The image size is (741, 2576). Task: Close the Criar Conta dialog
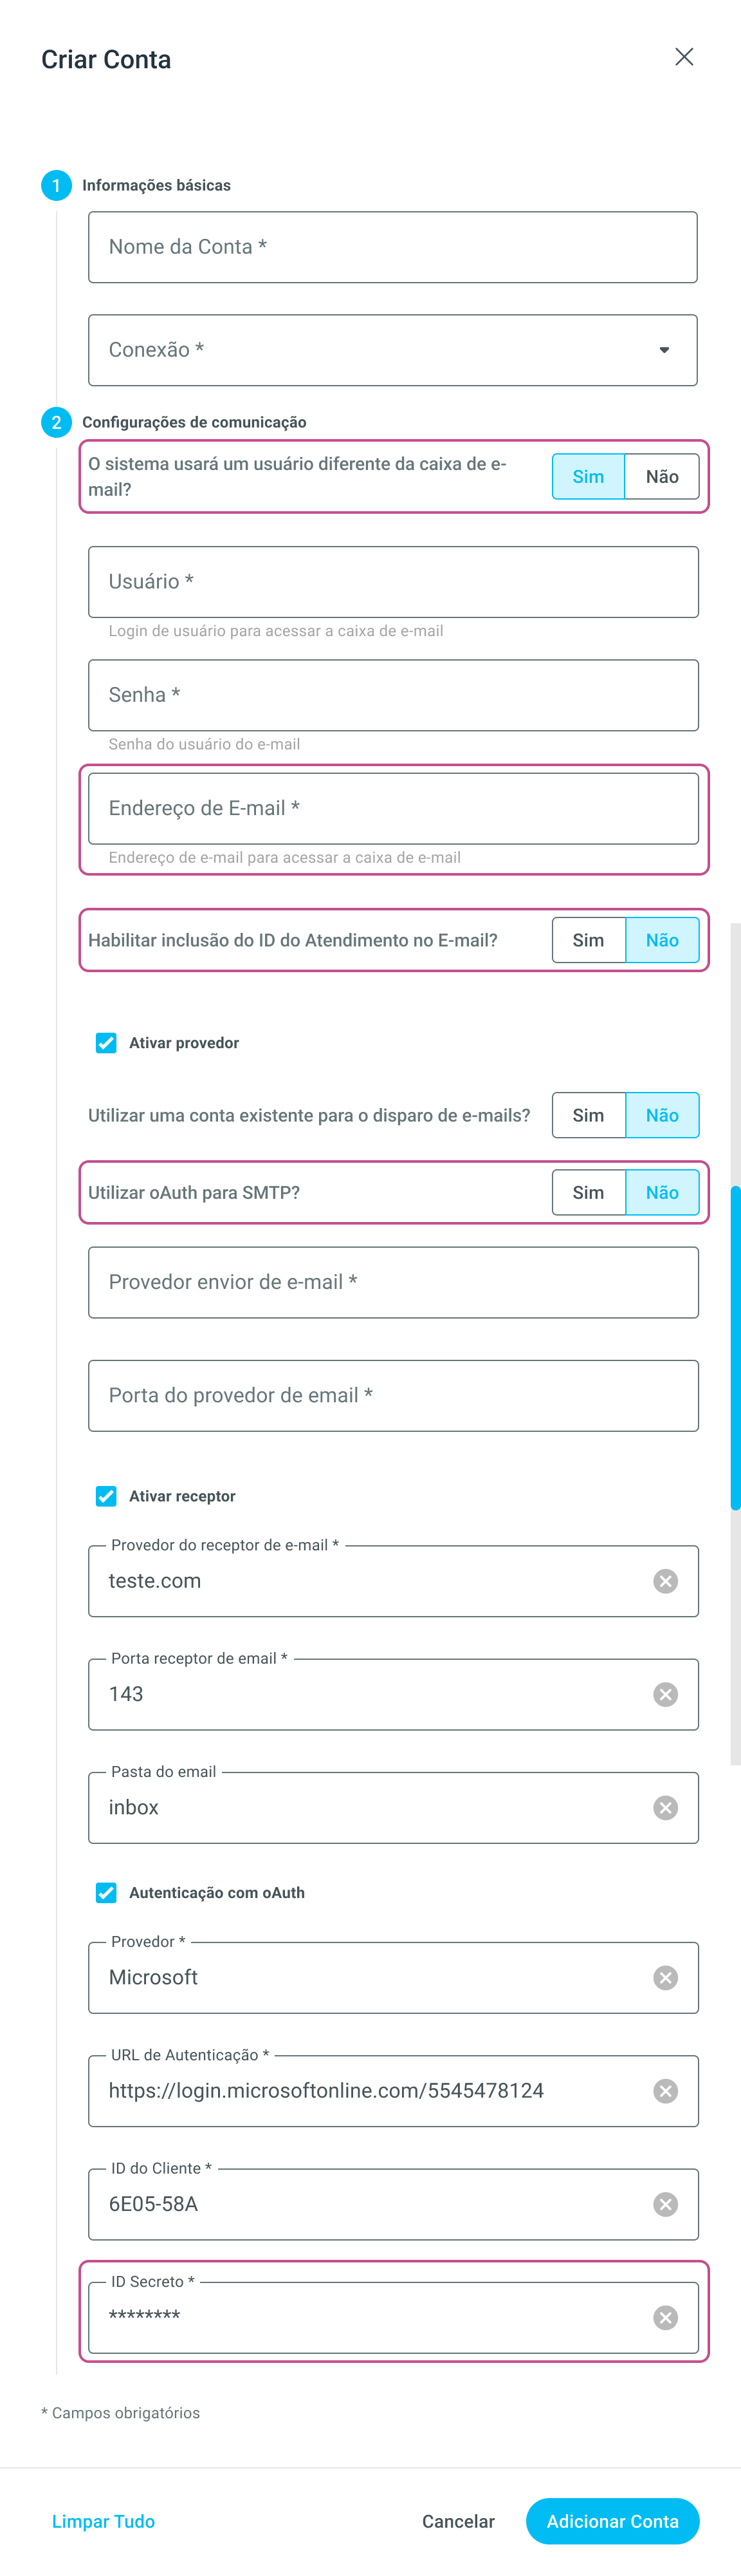684,57
